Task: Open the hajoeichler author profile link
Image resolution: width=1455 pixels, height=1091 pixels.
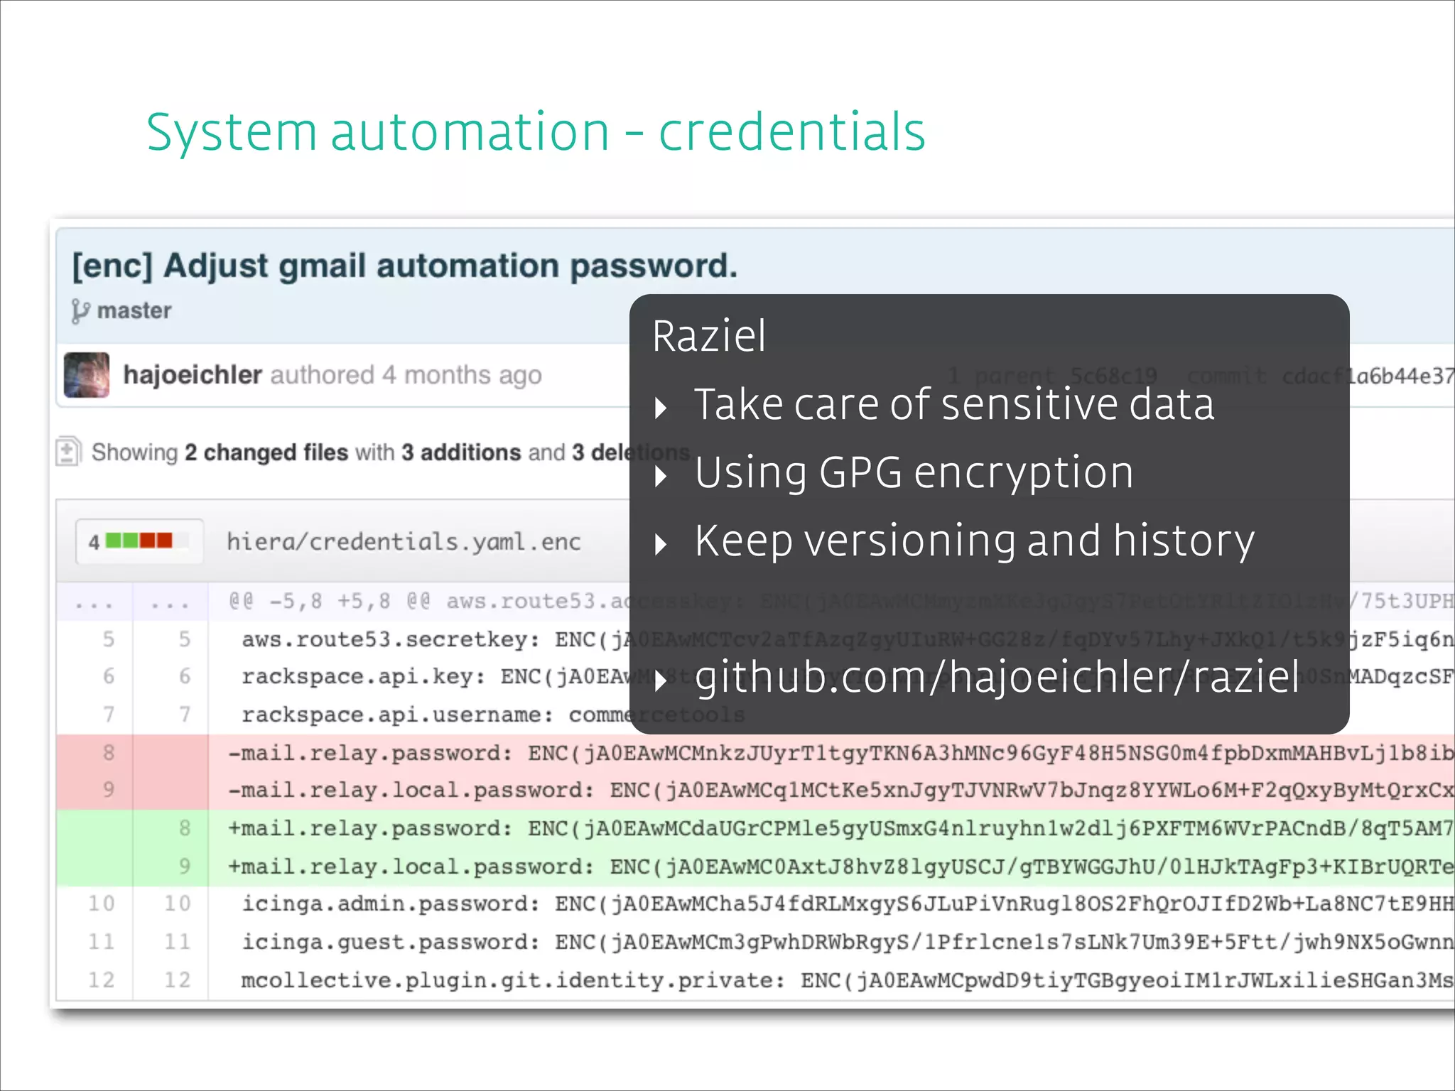Action: [193, 374]
